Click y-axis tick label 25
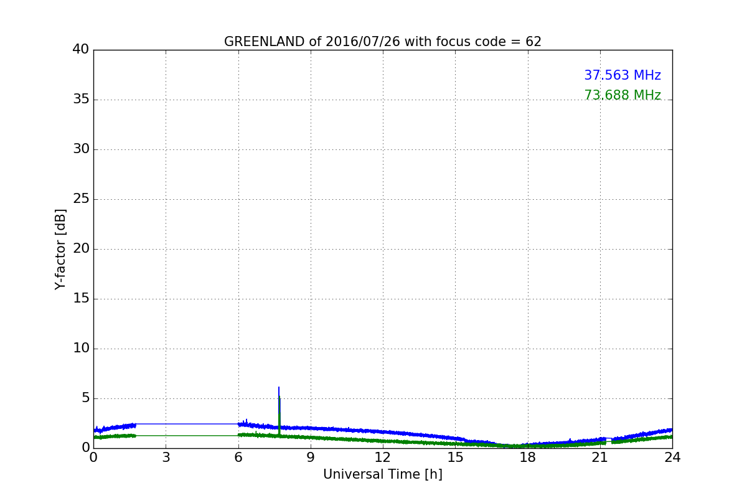 (x=81, y=199)
